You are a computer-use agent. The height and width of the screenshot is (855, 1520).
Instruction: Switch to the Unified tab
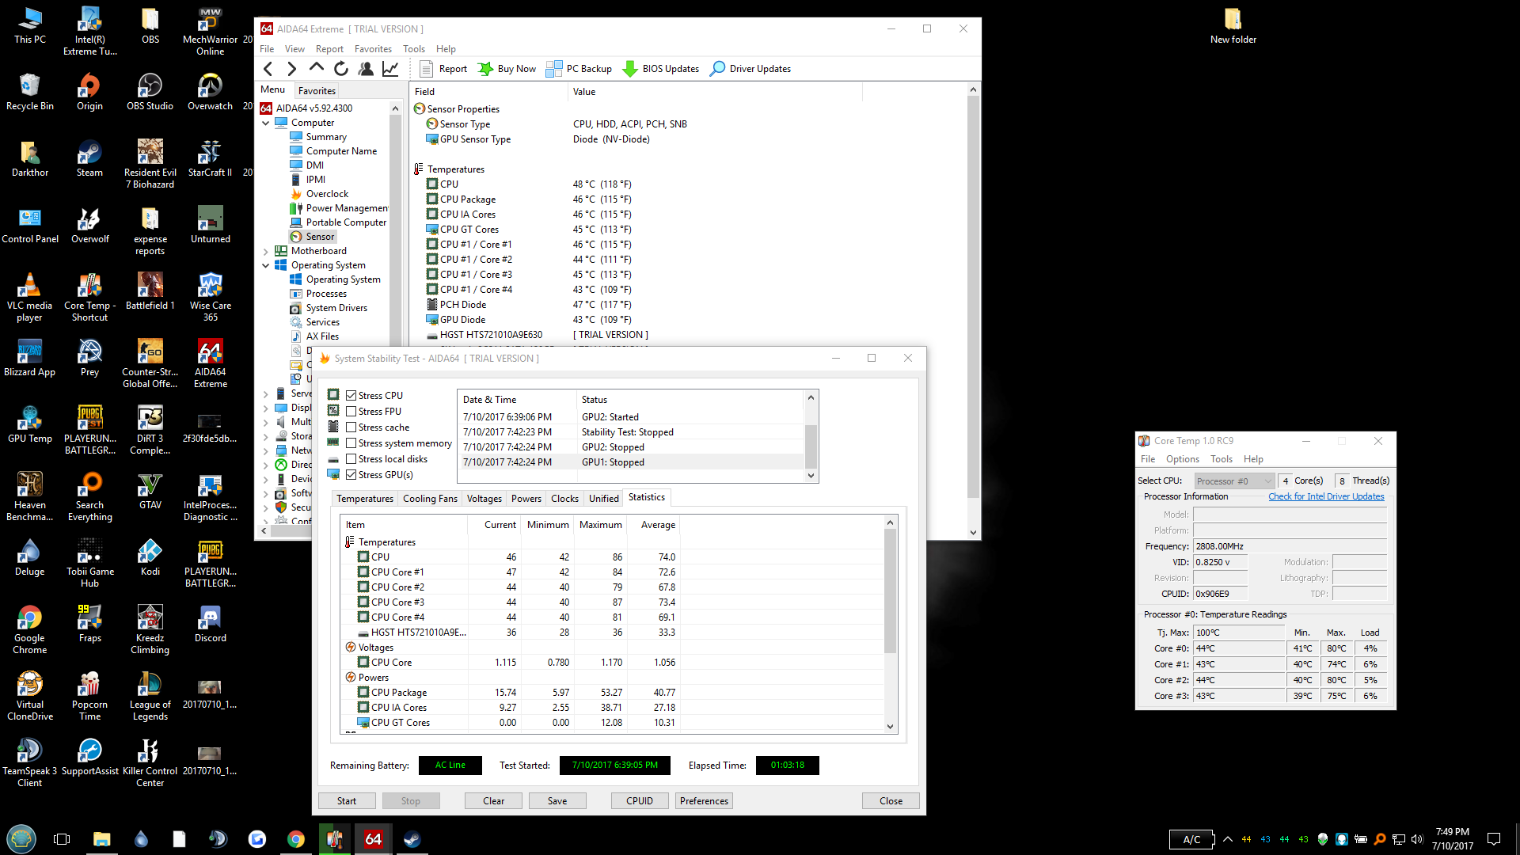603,499
